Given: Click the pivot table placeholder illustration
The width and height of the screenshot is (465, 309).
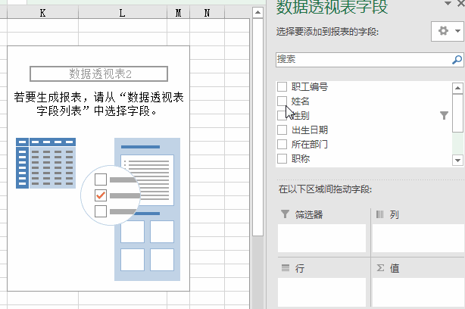Looking at the screenshot, I should click(98, 209).
